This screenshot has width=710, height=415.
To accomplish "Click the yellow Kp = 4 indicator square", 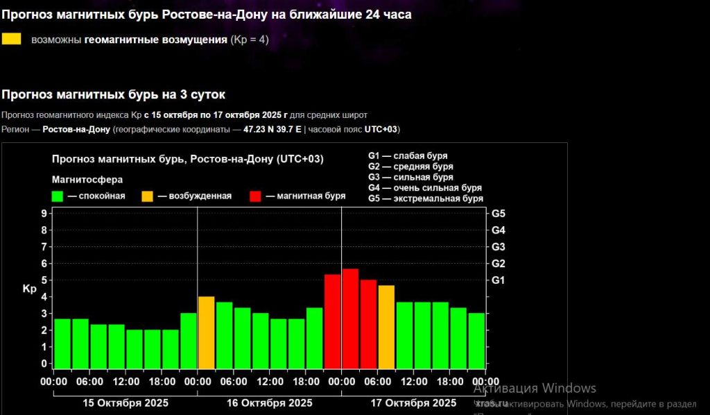I will pos(12,40).
